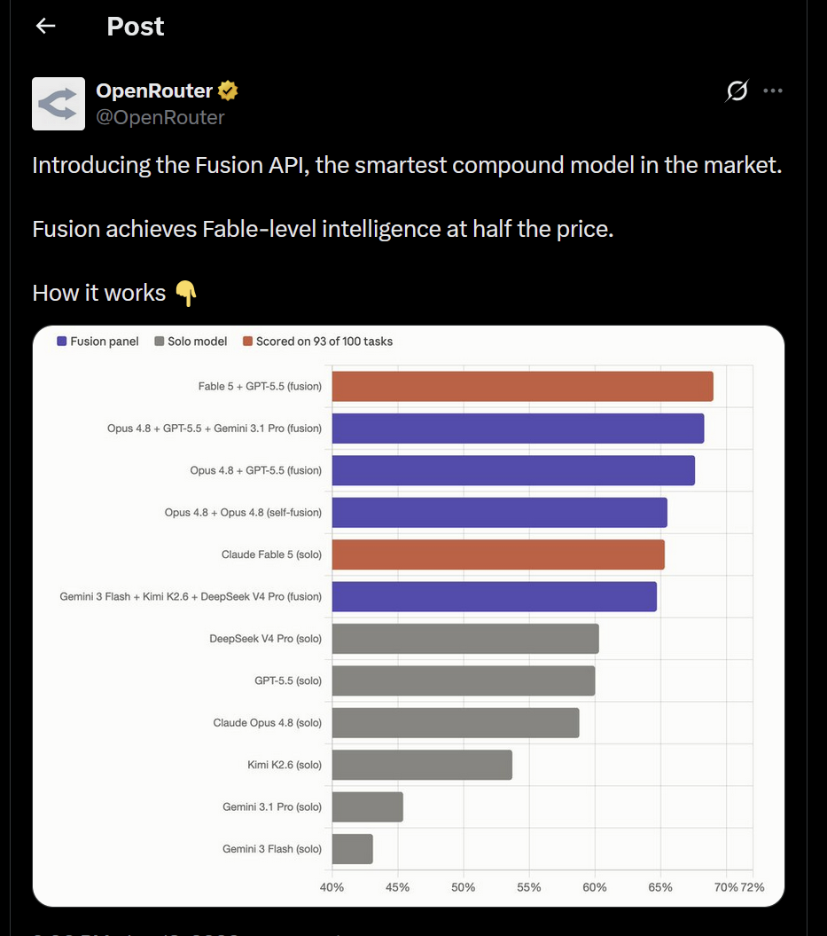Open the benchmark chart image thumbnail

click(409, 616)
